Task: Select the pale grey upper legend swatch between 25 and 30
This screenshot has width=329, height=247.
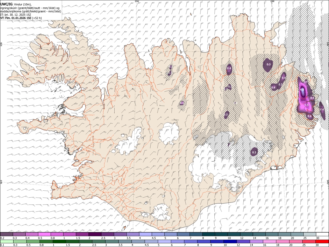Action: 309,234
